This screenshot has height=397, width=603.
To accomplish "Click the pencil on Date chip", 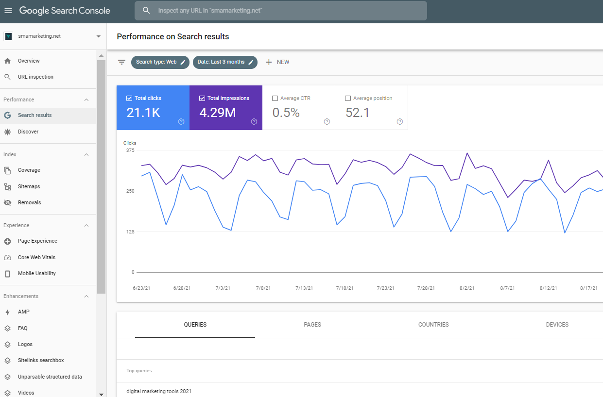I will coord(251,62).
